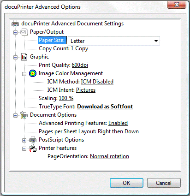Click the Printer Features icon
Viewport: 190px width, 196px height.
(33, 148)
